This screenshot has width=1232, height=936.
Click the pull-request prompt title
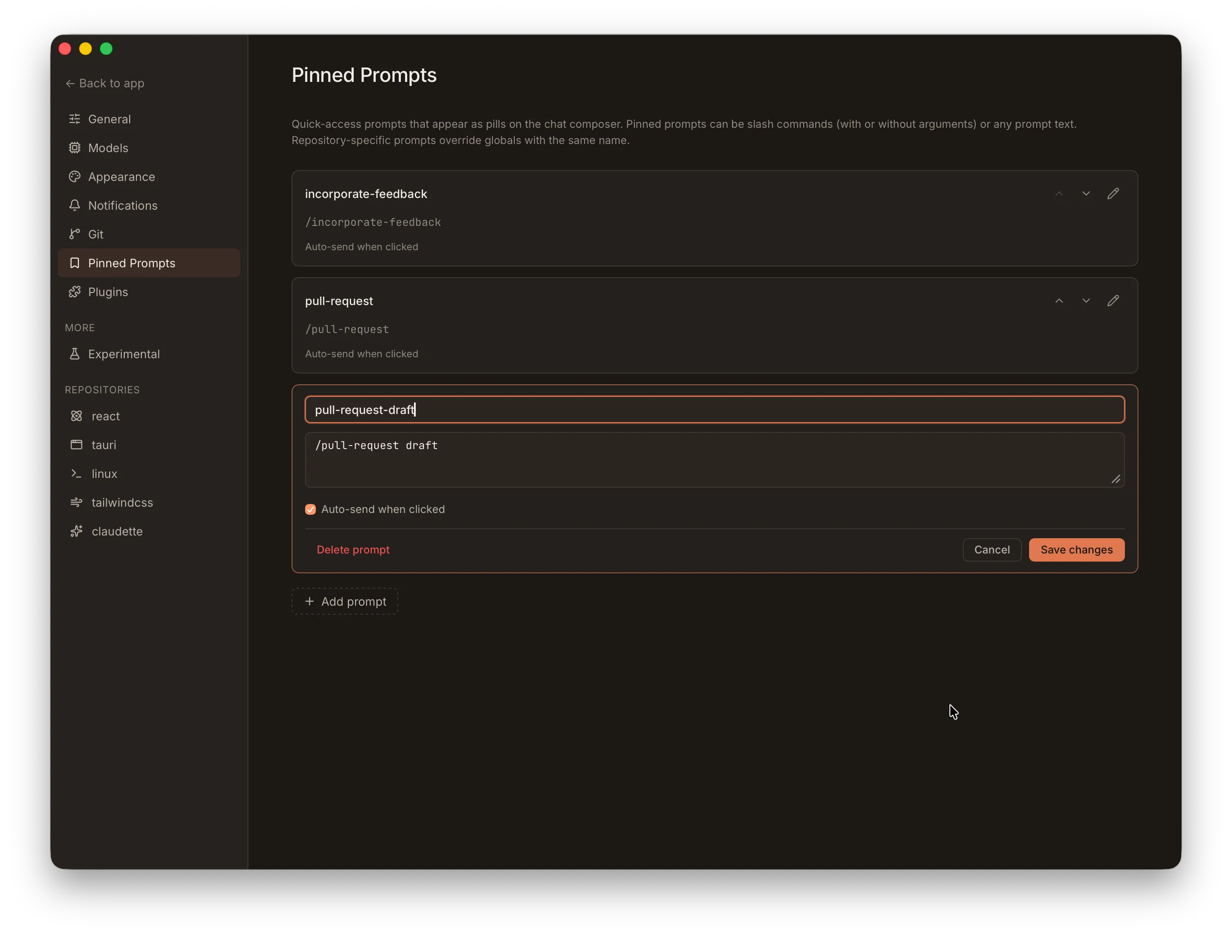[339, 301]
